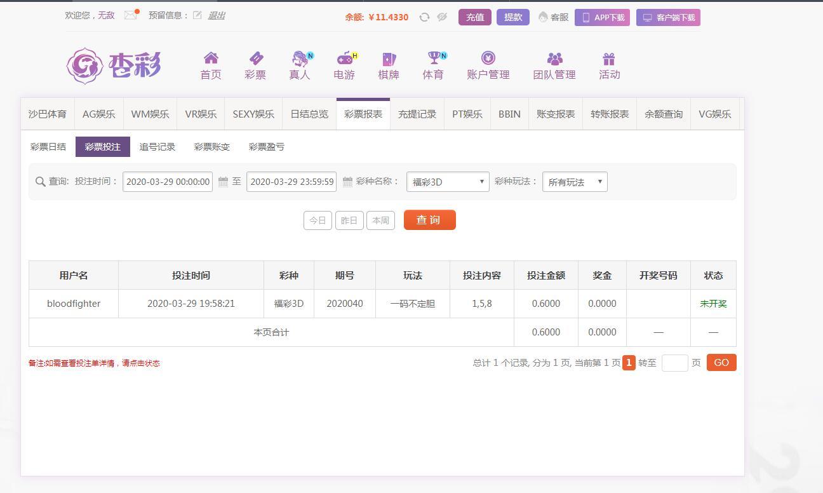Switch to 日结总览 tab

tap(309, 114)
